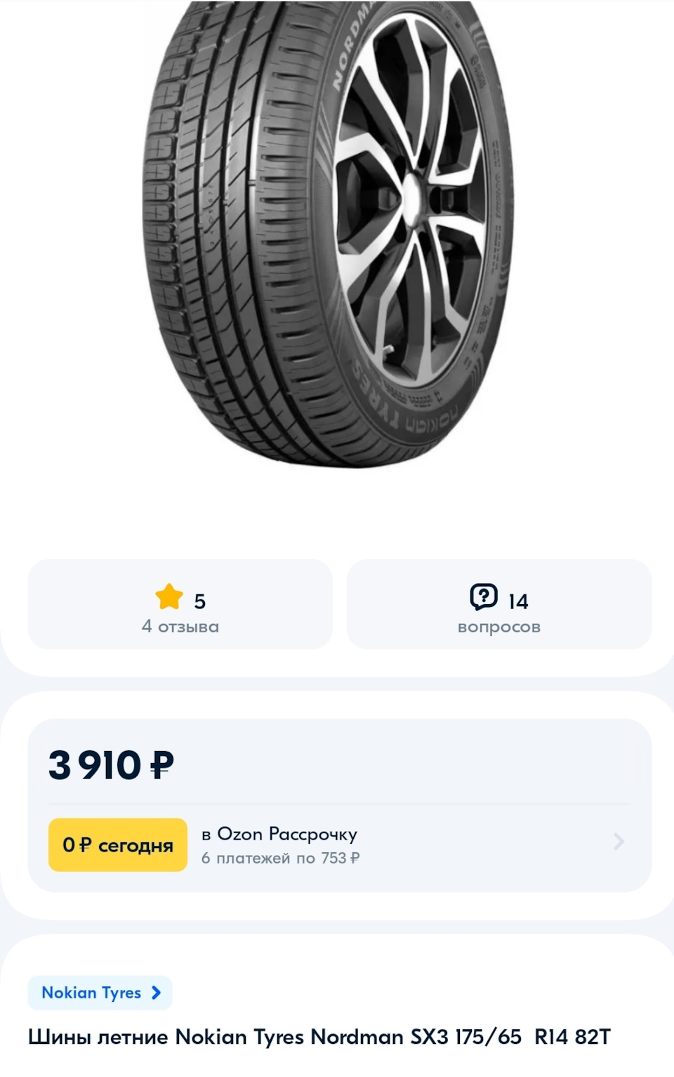674x1077 pixels.
Task: Tap the "в Ozon Рассрочку" text
Action: click(279, 834)
